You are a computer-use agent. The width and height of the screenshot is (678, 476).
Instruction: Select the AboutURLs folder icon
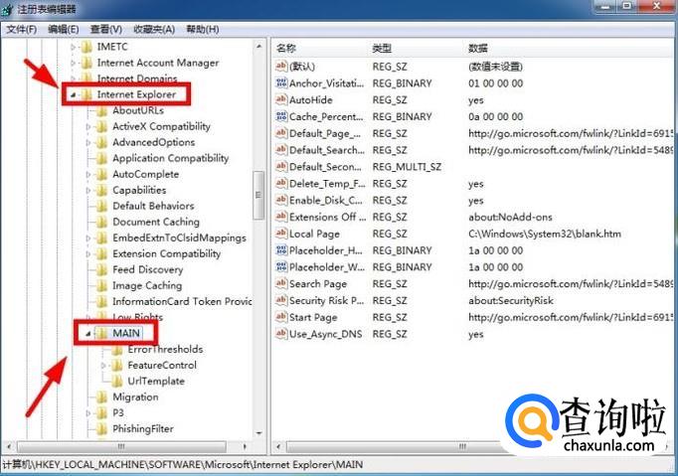click(102, 110)
